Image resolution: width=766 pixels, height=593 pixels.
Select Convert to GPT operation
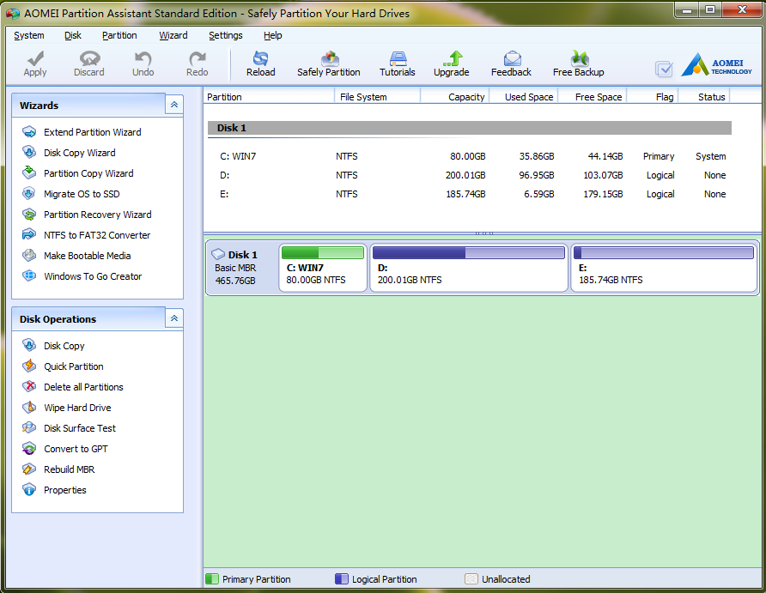(x=76, y=449)
